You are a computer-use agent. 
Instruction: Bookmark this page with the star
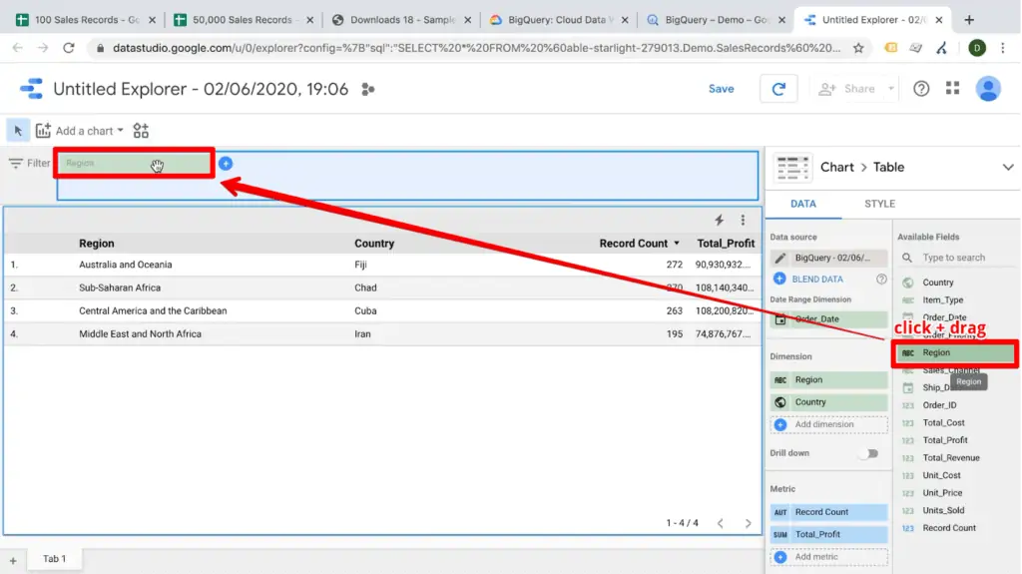858,48
